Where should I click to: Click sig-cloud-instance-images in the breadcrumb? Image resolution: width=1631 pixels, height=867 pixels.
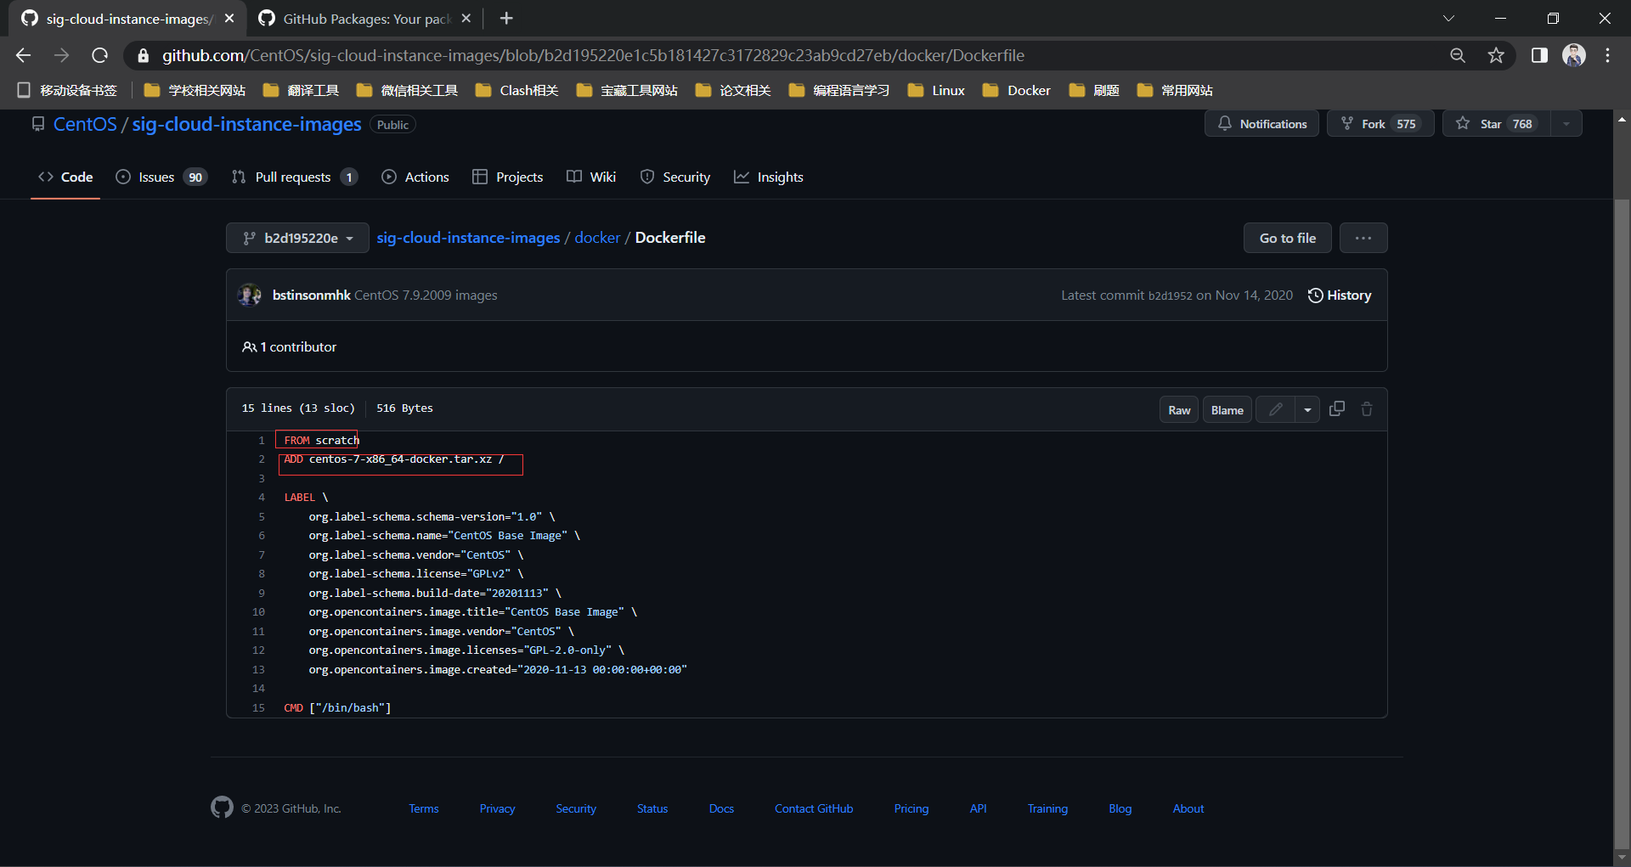tap(468, 238)
